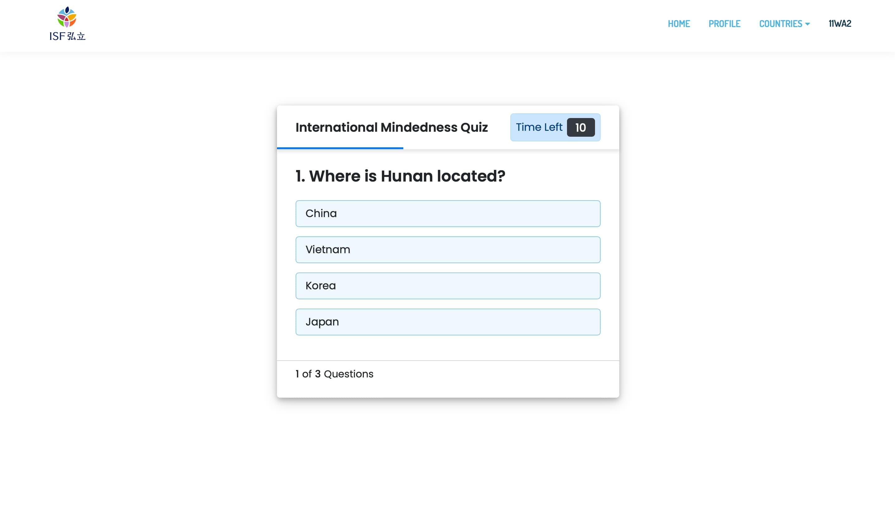Viewport: 895px width, 507px height.
Task: Click the unfilled part of time bar
Action: pos(511,148)
